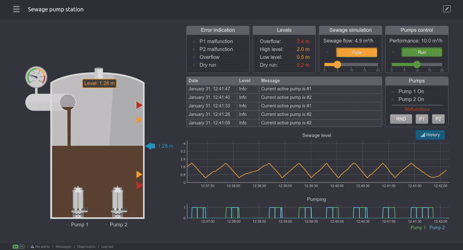
Task: Open the sewage level History
Action: point(430,135)
